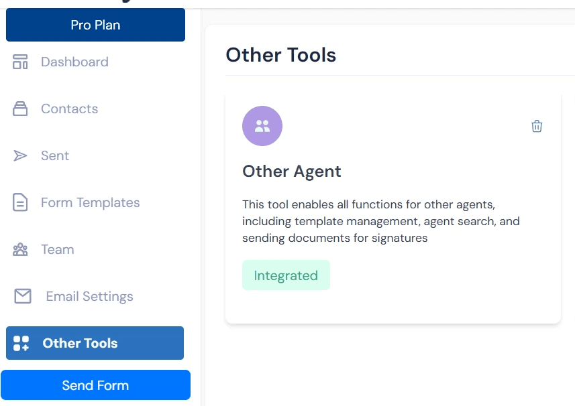Click the Integrated status badge

pyautogui.click(x=286, y=275)
